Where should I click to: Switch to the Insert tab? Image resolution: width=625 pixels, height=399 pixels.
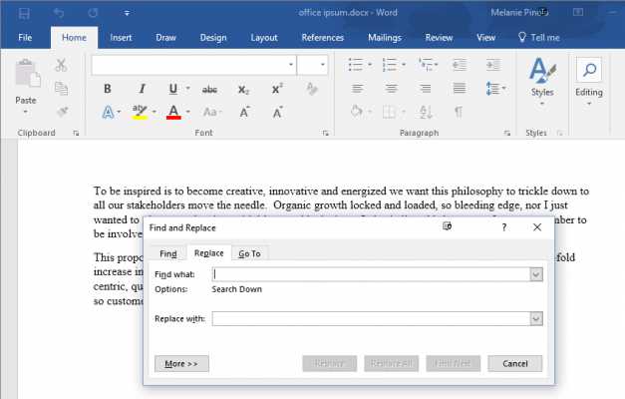click(x=121, y=38)
